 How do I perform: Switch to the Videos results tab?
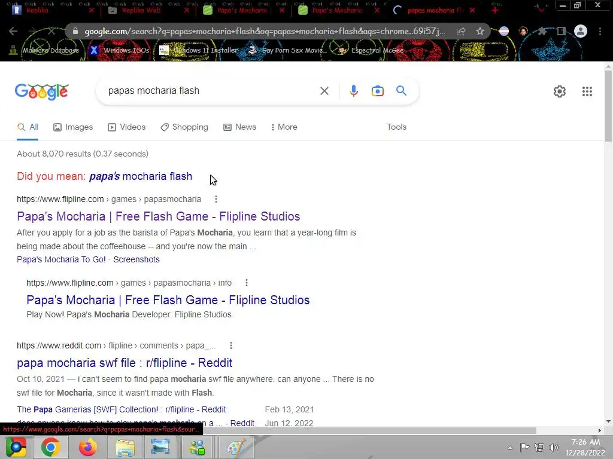127,127
